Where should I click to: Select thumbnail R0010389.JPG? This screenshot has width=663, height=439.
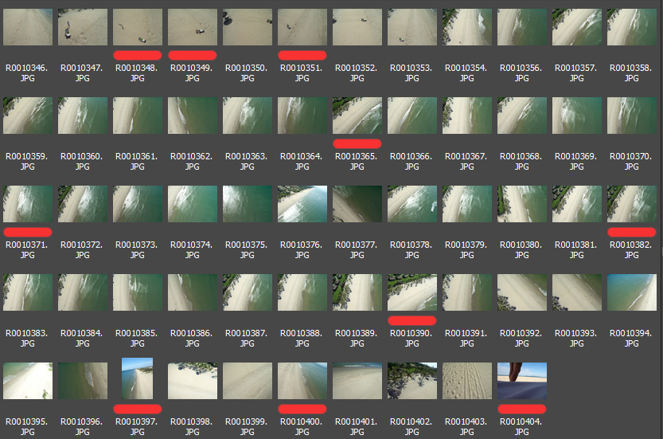(357, 292)
